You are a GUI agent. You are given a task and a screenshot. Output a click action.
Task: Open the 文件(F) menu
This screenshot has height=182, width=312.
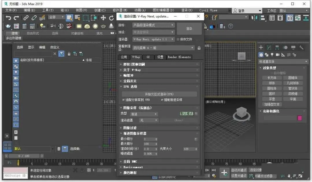tap(11, 10)
